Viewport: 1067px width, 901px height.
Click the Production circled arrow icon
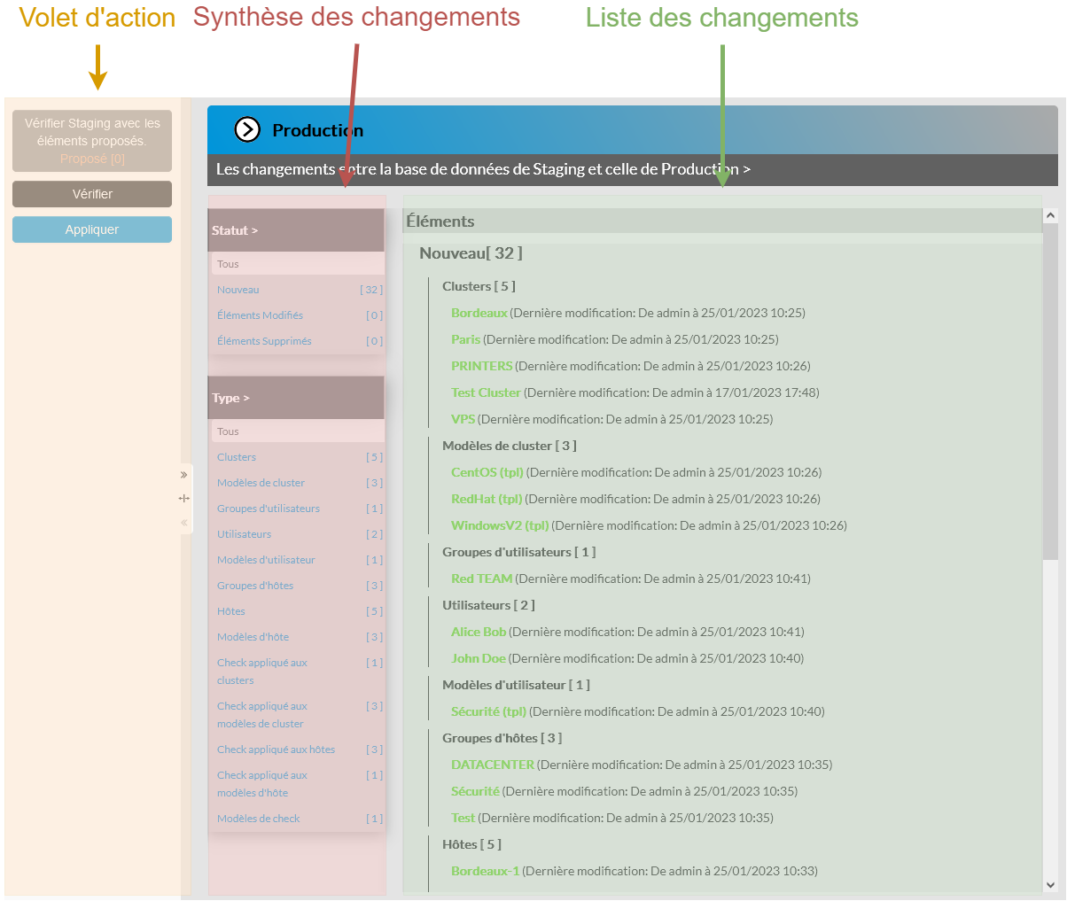pos(247,130)
